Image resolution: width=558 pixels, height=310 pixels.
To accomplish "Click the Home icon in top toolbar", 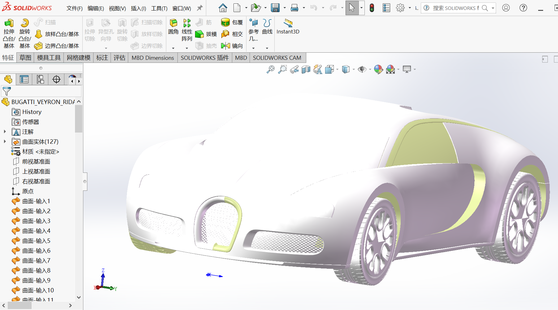I will (223, 8).
